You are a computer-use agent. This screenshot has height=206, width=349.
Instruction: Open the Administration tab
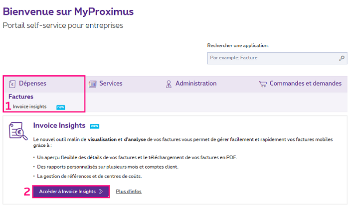(x=195, y=84)
